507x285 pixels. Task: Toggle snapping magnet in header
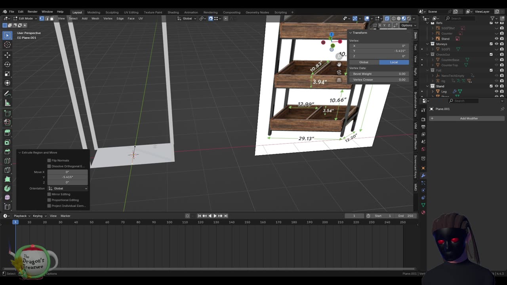pos(211,19)
